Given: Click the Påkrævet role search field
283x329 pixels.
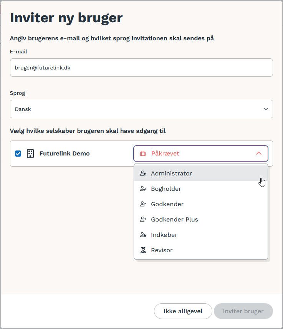Looking at the screenshot, I should [201, 154].
